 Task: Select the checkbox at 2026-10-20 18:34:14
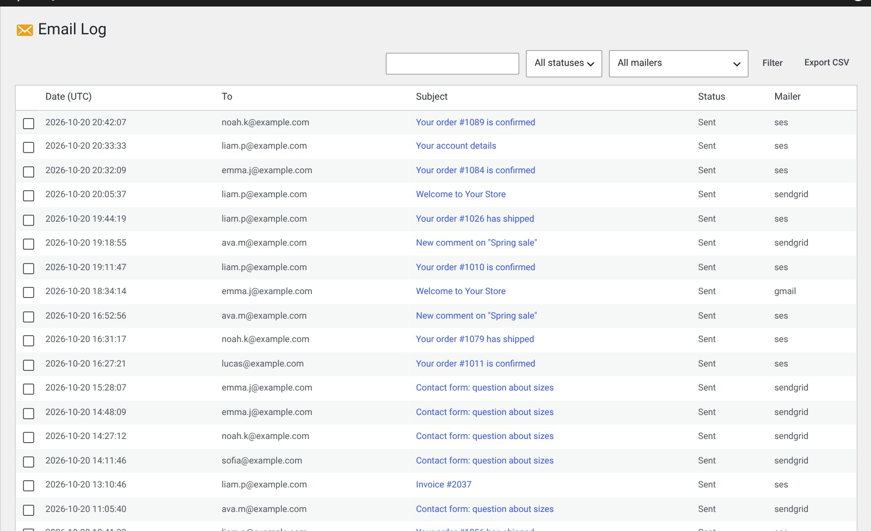pyautogui.click(x=29, y=293)
